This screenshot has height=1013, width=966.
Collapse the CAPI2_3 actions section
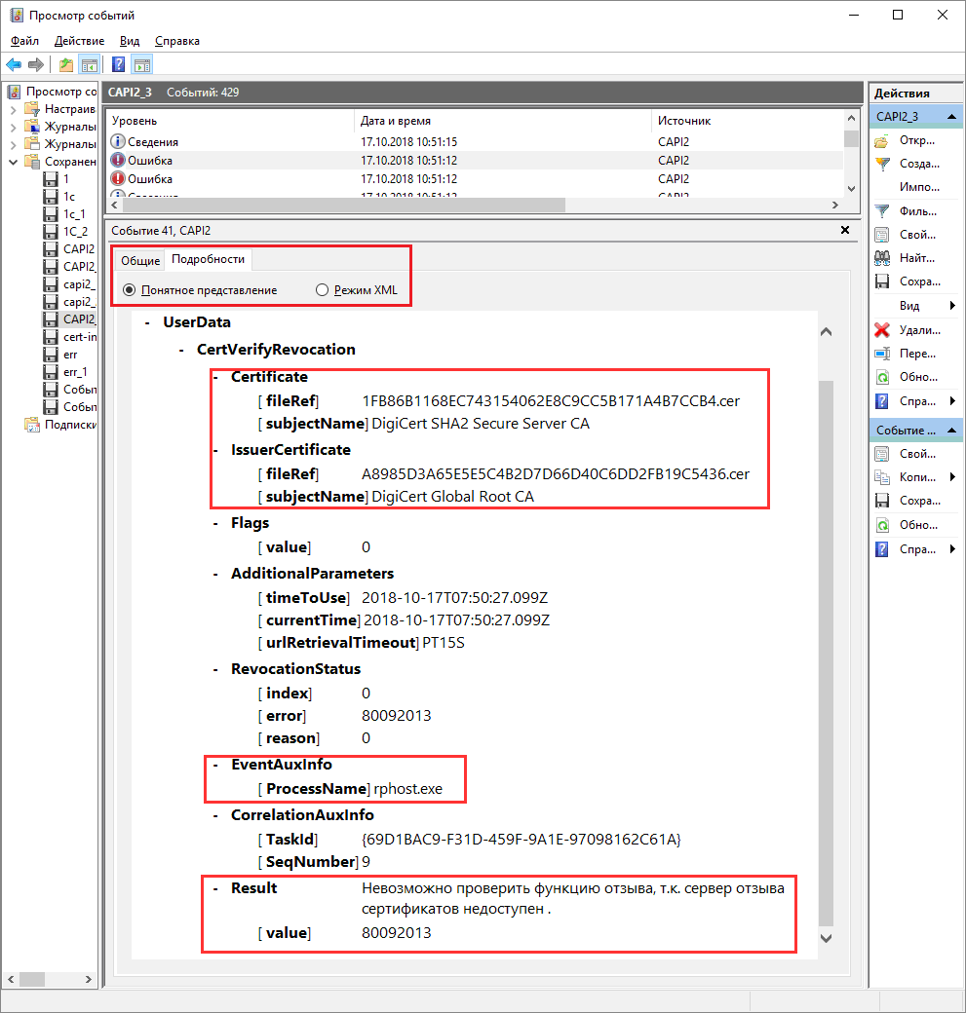[952, 117]
